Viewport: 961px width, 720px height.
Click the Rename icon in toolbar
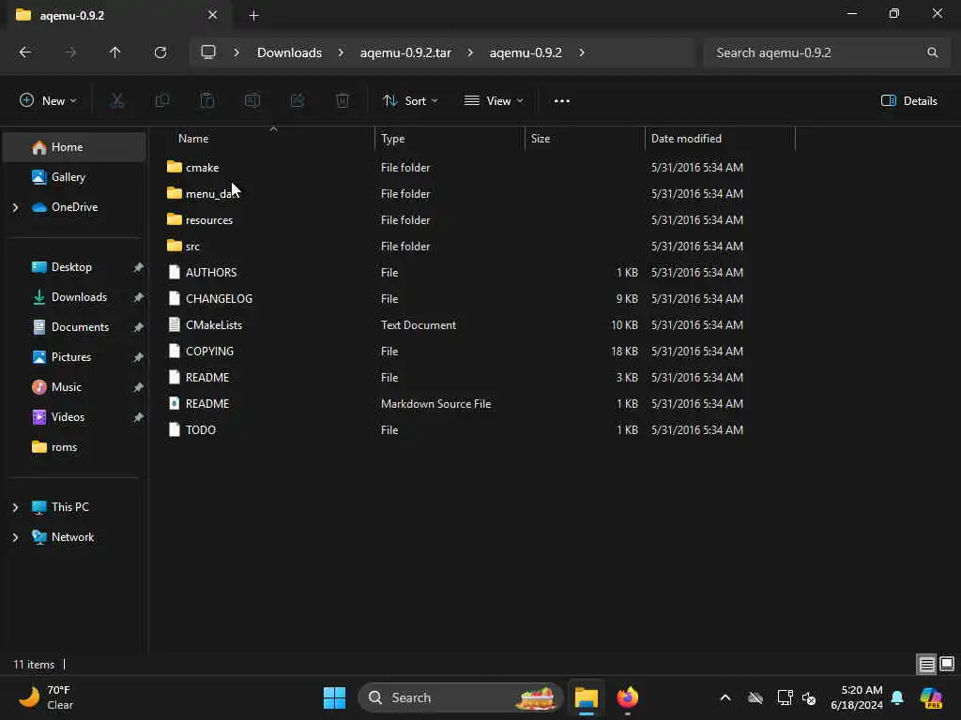(x=252, y=100)
